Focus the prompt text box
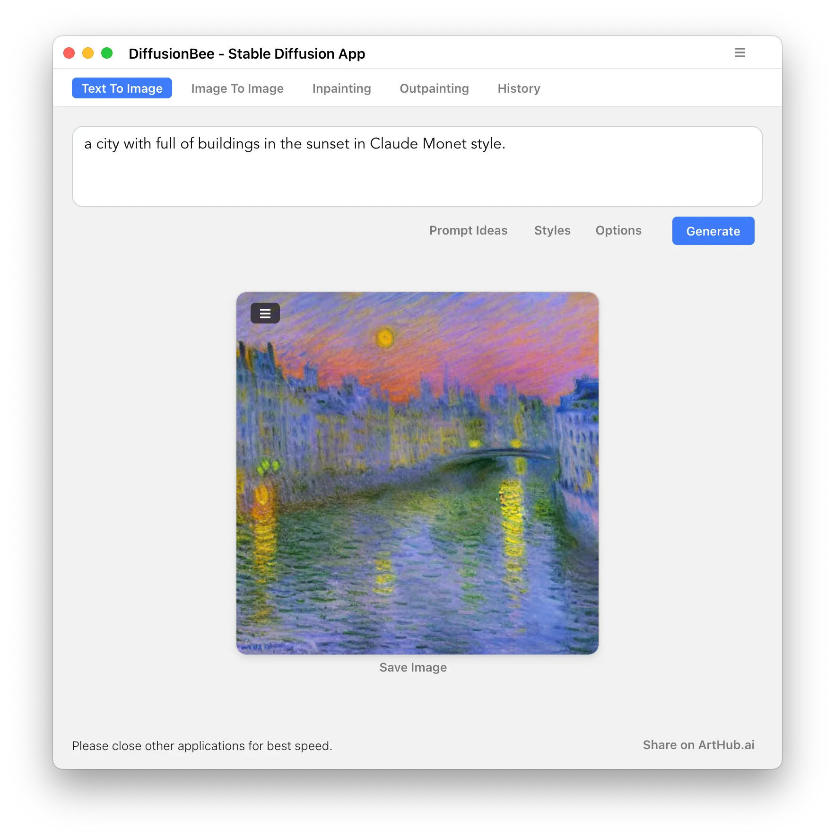Viewport: 835px width, 839px height. tap(417, 166)
